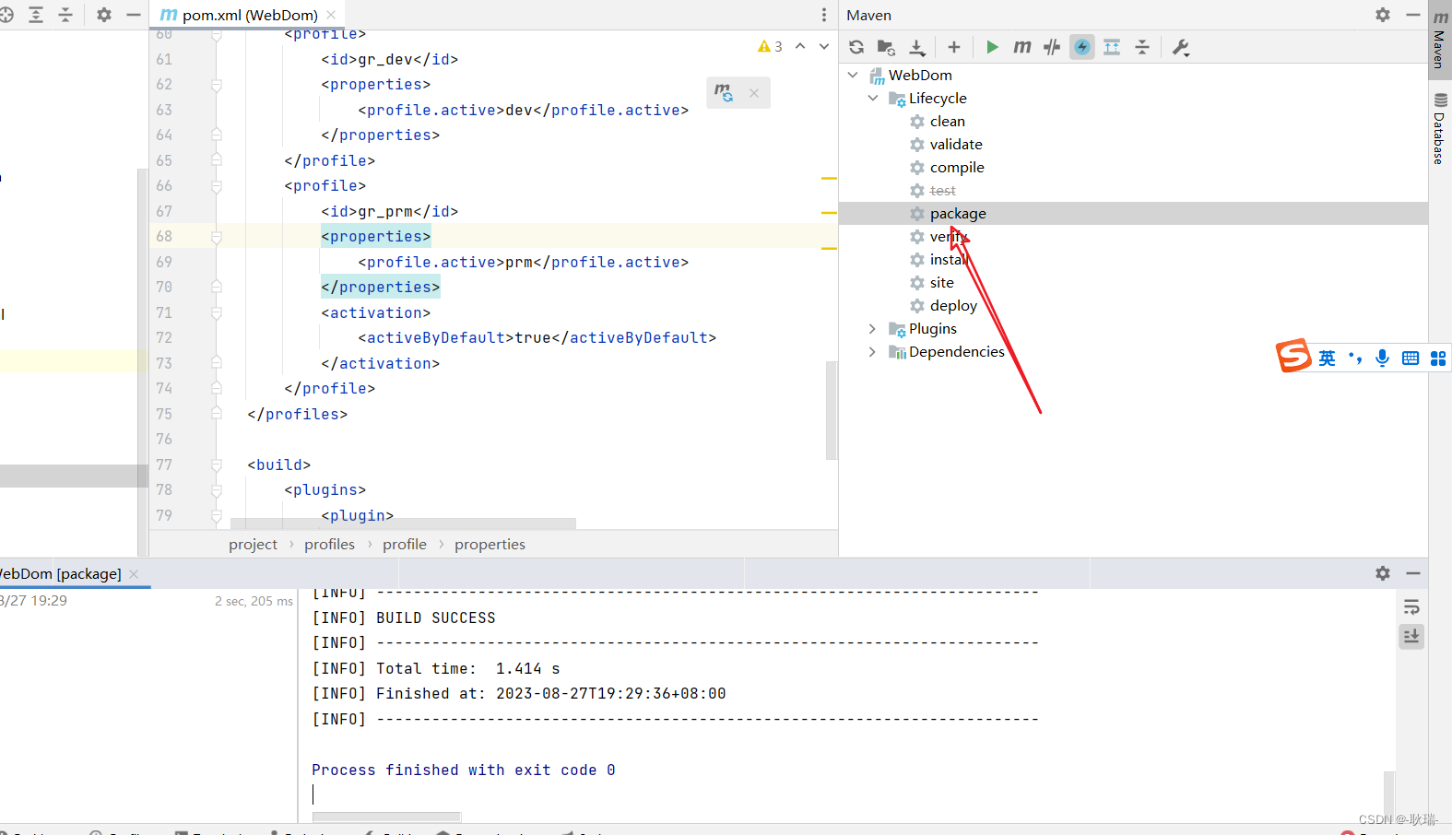This screenshot has width=1452, height=835.
Task: Run the selected Maven build
Action: point(992,47)
